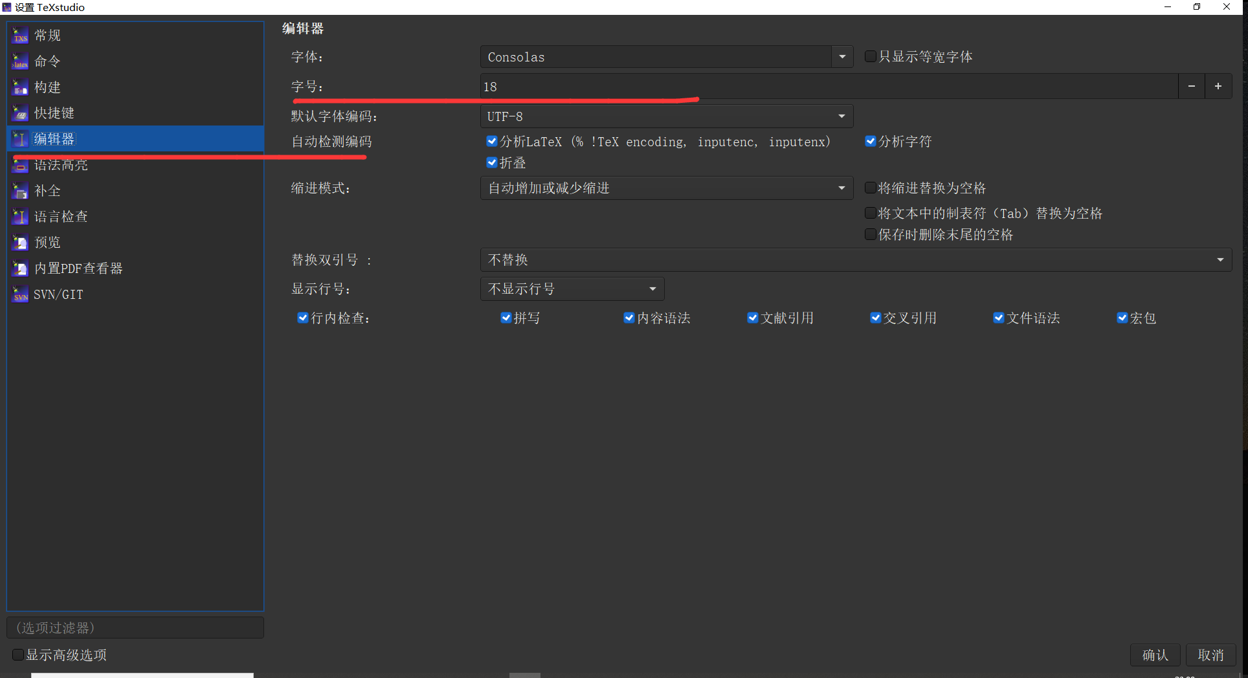Open the 常规 settings page
This screenshot has width=1248, height=678.
pyautogui.click(x=135, y=36)
